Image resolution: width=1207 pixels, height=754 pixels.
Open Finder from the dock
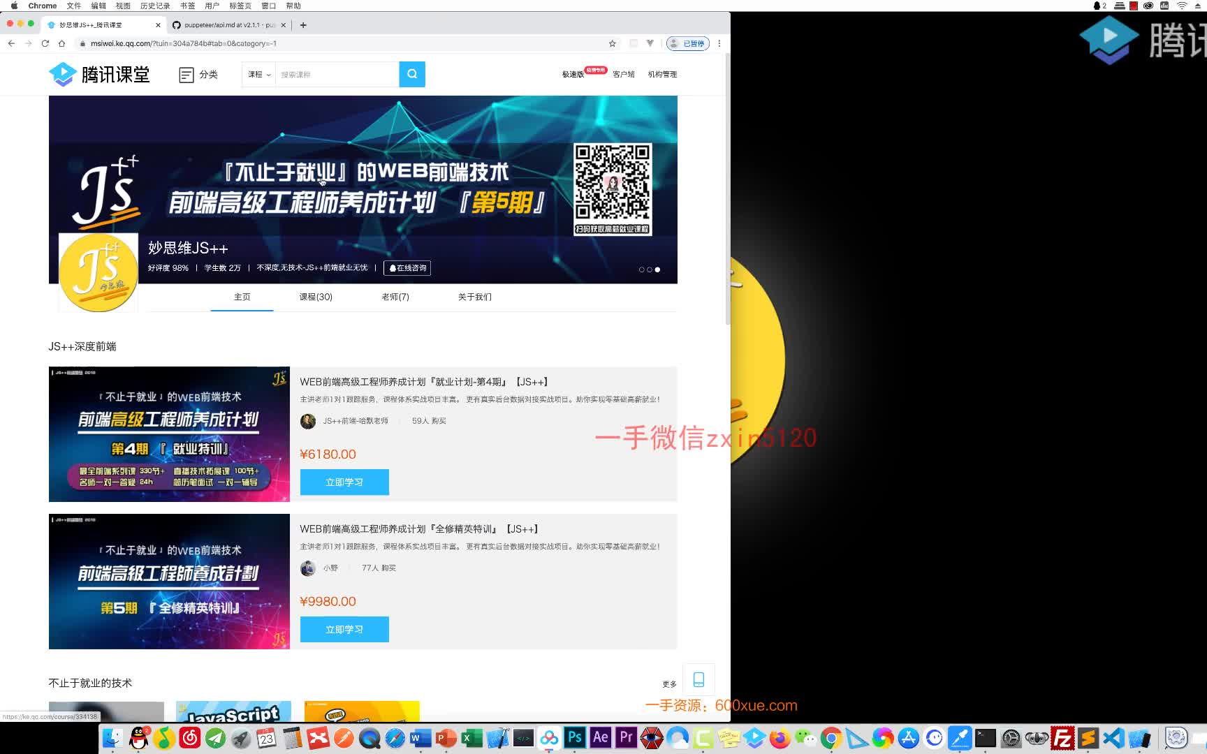click(x=112, y=738)
